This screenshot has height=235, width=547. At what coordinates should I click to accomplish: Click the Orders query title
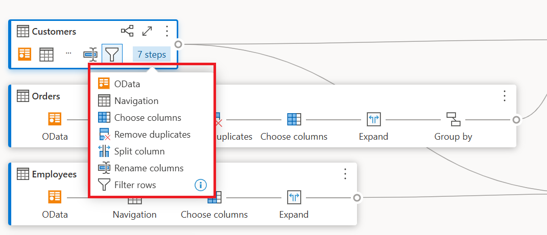(46, 96)
